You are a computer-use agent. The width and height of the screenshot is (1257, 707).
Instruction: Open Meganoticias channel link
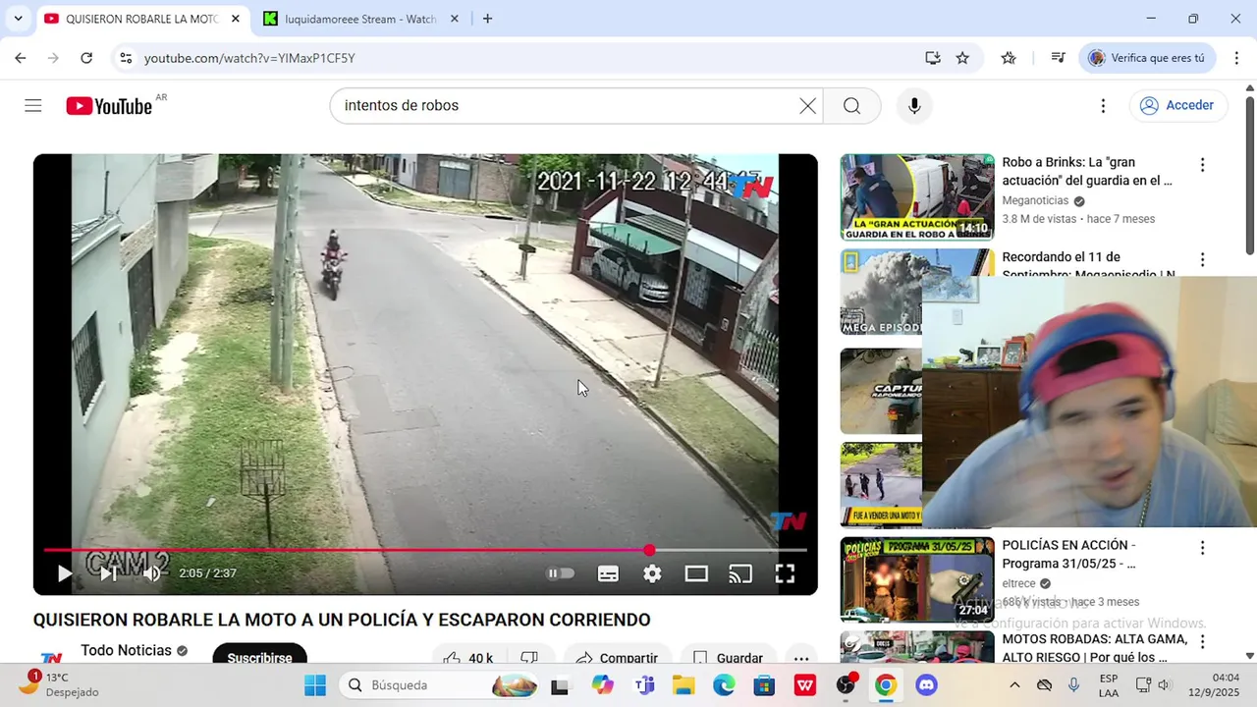(x=1035, y=200)
